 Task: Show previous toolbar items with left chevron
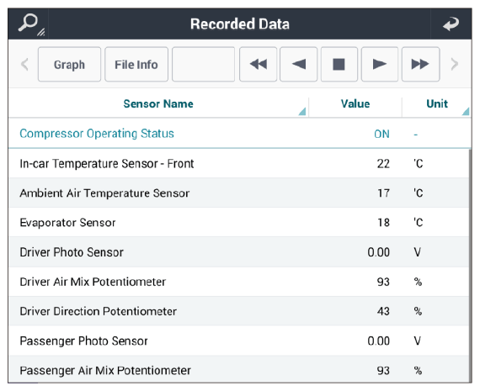tap(24, 64)
